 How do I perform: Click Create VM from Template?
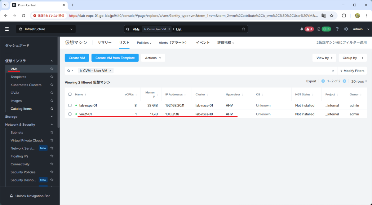[115, 58]
